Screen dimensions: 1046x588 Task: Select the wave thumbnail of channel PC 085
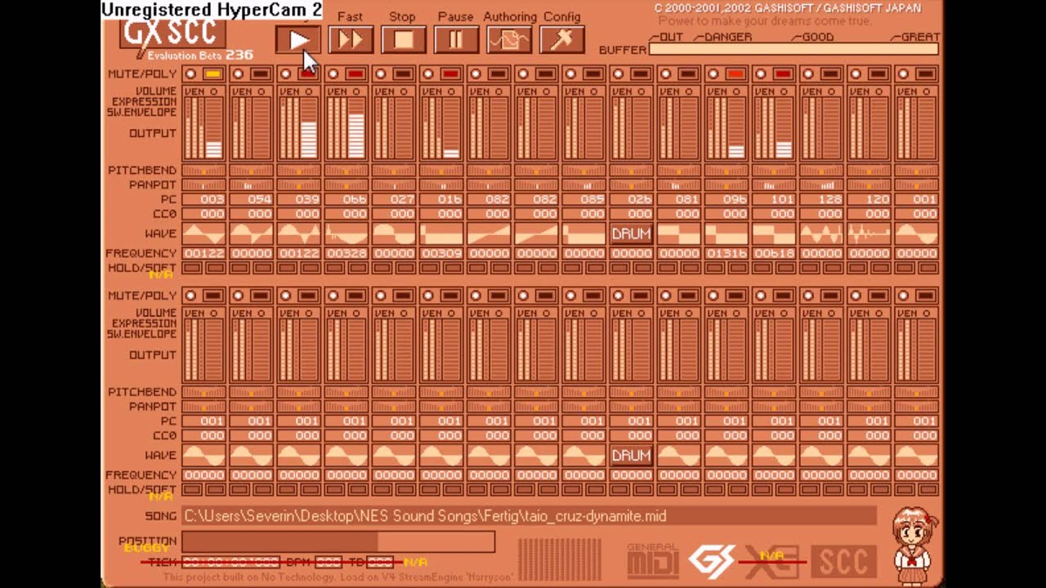(x=583, y=234)
